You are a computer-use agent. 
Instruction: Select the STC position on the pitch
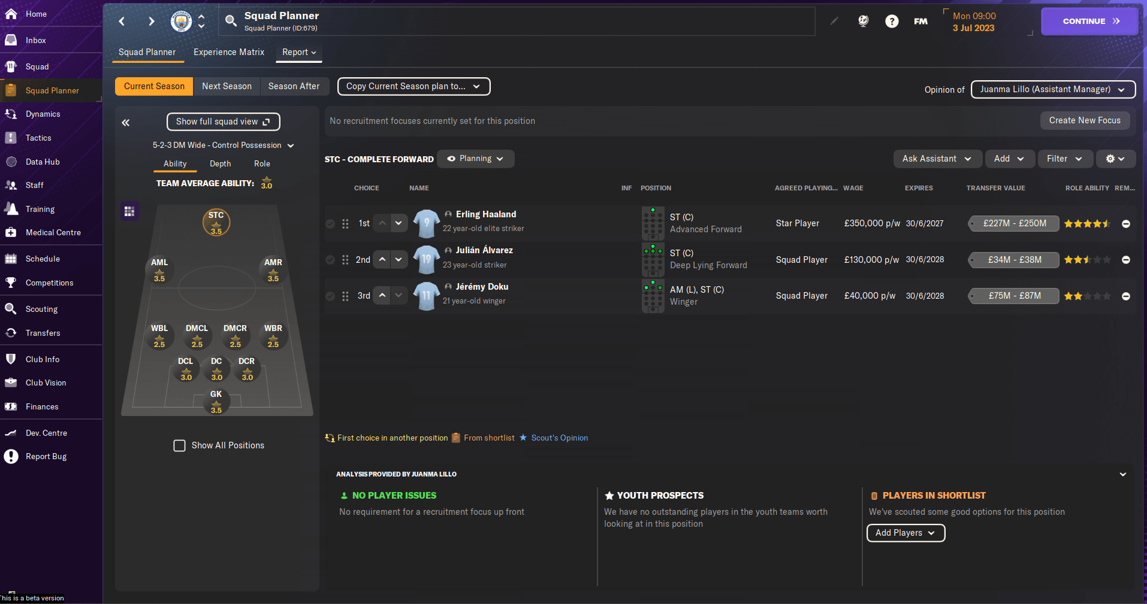tap(216, 223)
